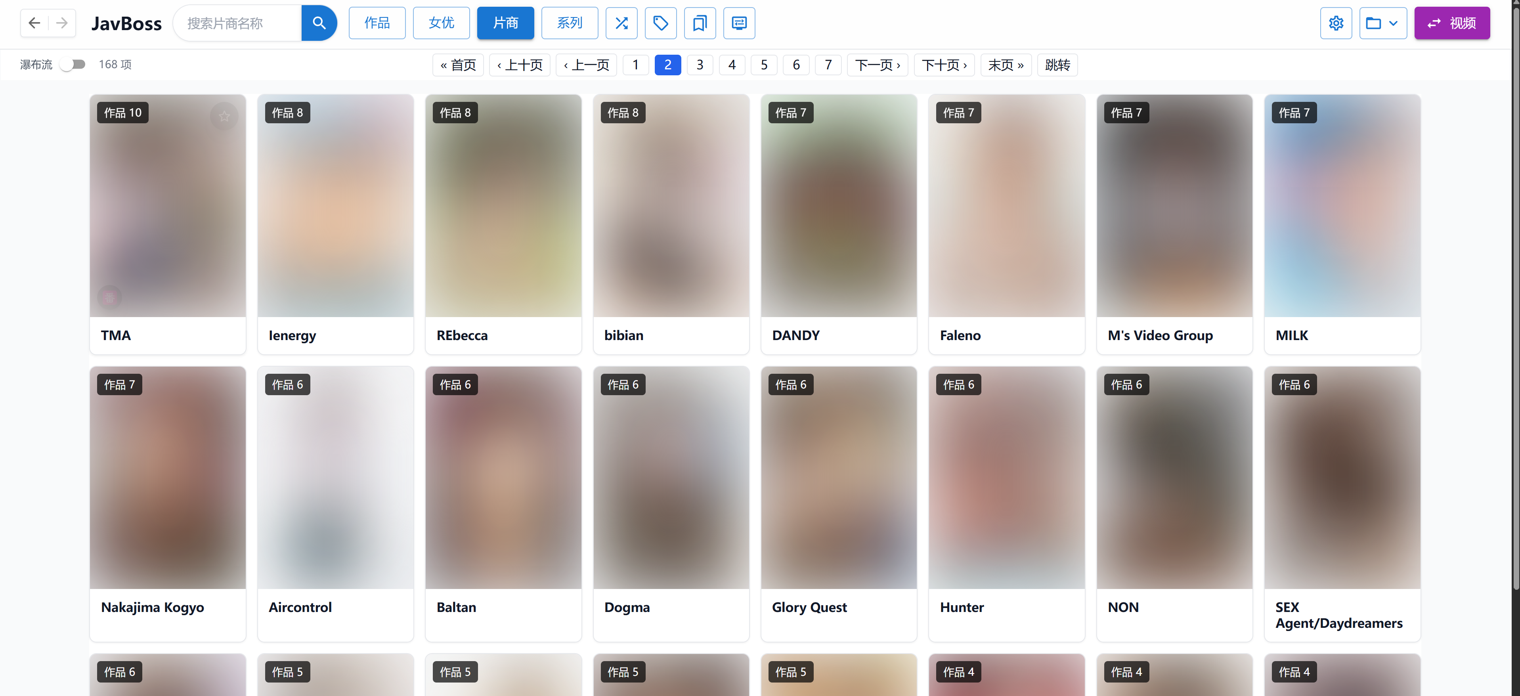Open the M's Video Group card
This screenshot has width=1520, height=696.
tap(1174, 224)
